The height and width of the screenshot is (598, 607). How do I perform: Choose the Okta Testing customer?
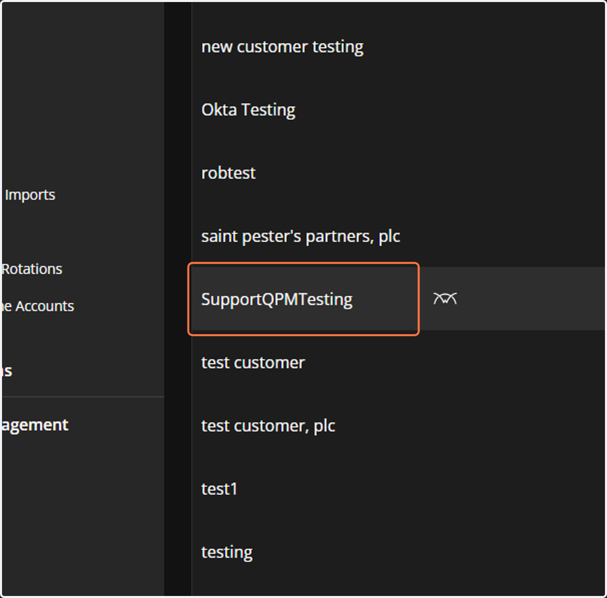(399, 109)
